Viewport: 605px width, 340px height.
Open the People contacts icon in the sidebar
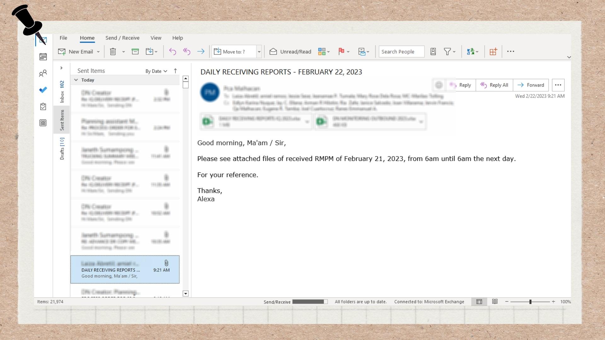43,74
